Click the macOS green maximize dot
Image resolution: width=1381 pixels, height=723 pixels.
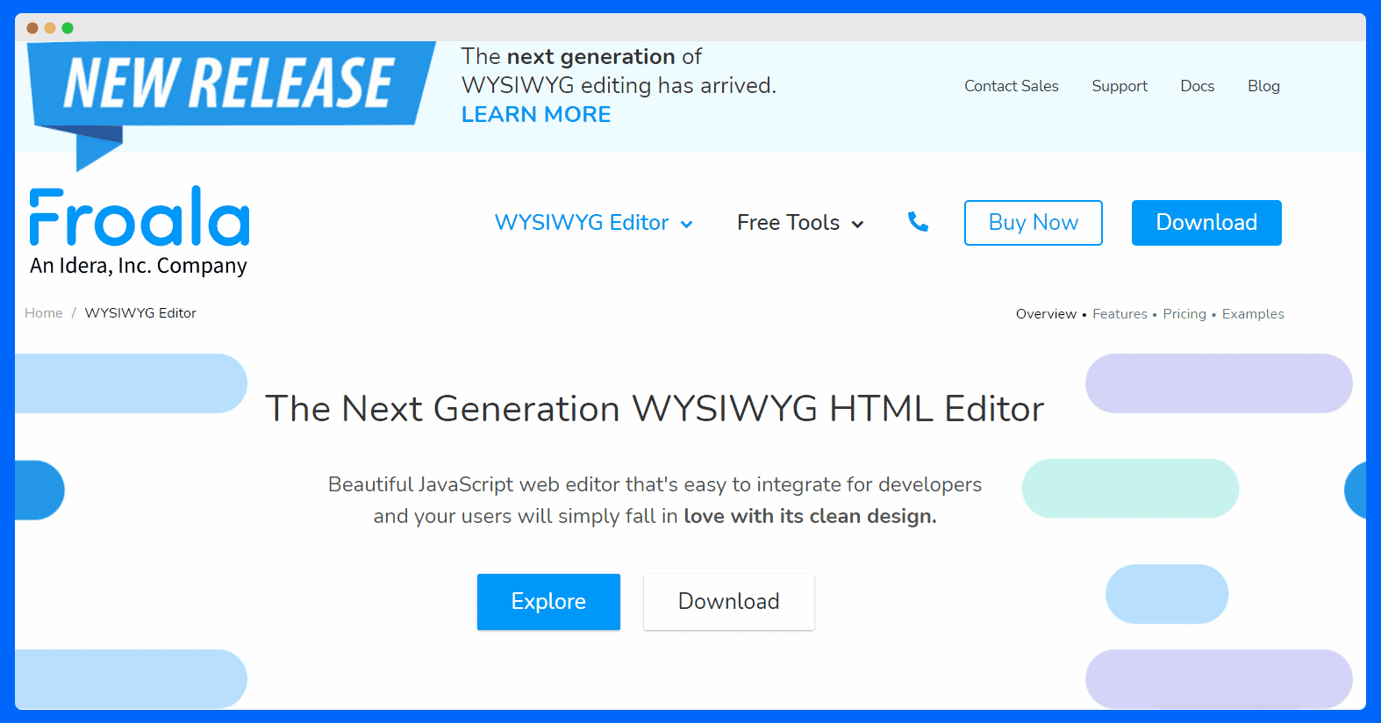click(68, 28)
